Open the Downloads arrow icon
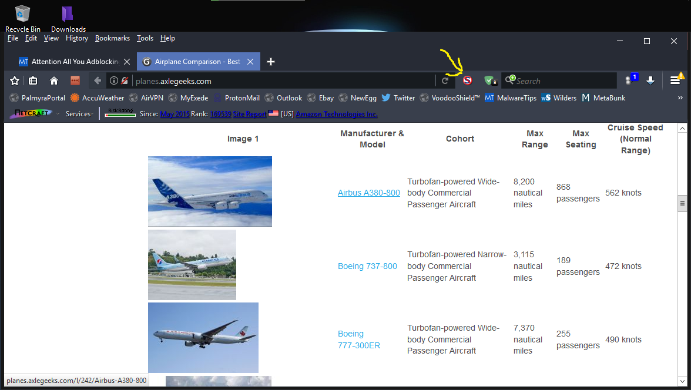Image resolution: width=691 pixels, height=390 pixels. 650,80
